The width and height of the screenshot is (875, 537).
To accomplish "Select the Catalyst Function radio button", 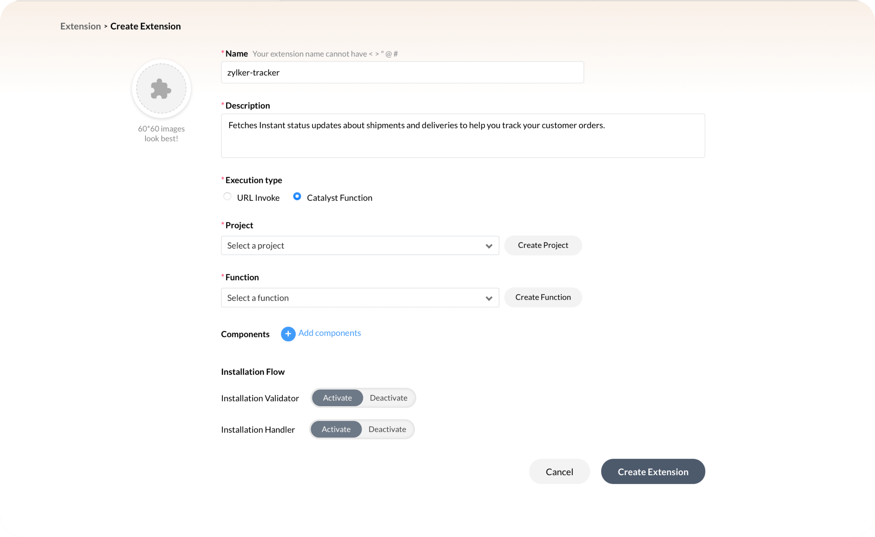I will point(297,196).
